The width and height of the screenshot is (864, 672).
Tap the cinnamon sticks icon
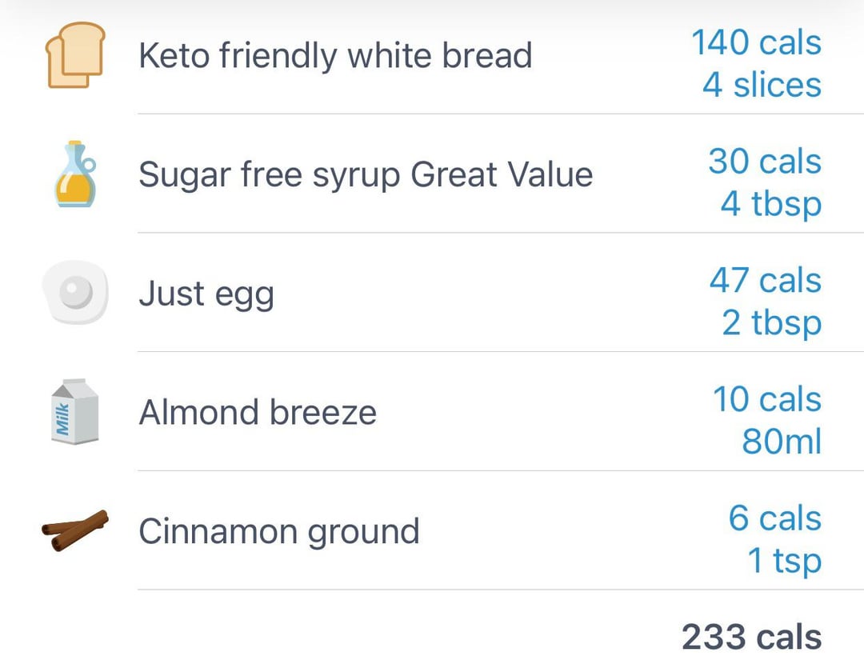[x=74, y=530]
